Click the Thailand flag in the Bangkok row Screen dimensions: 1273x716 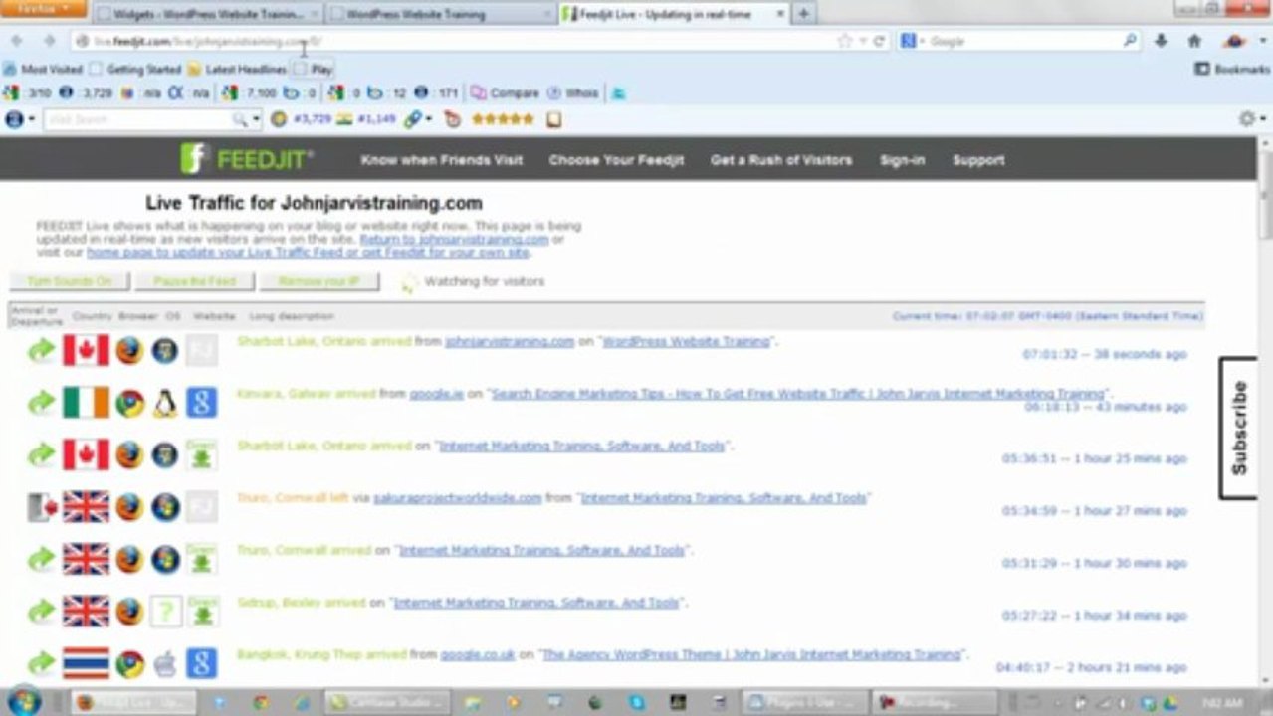click(86, 662)
